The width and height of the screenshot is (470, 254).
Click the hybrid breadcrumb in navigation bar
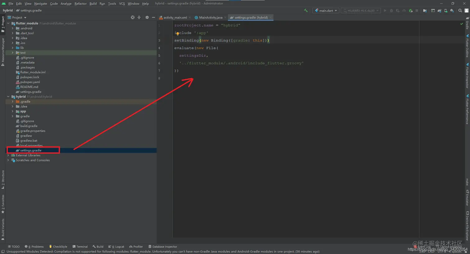click(8, 11)
